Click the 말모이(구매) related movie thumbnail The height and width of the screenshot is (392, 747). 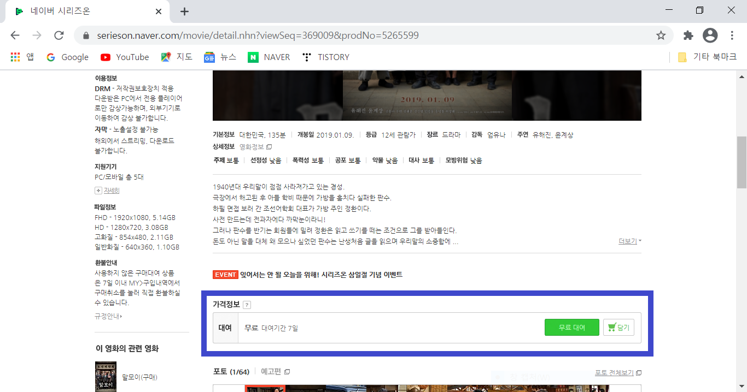[106, 377]
